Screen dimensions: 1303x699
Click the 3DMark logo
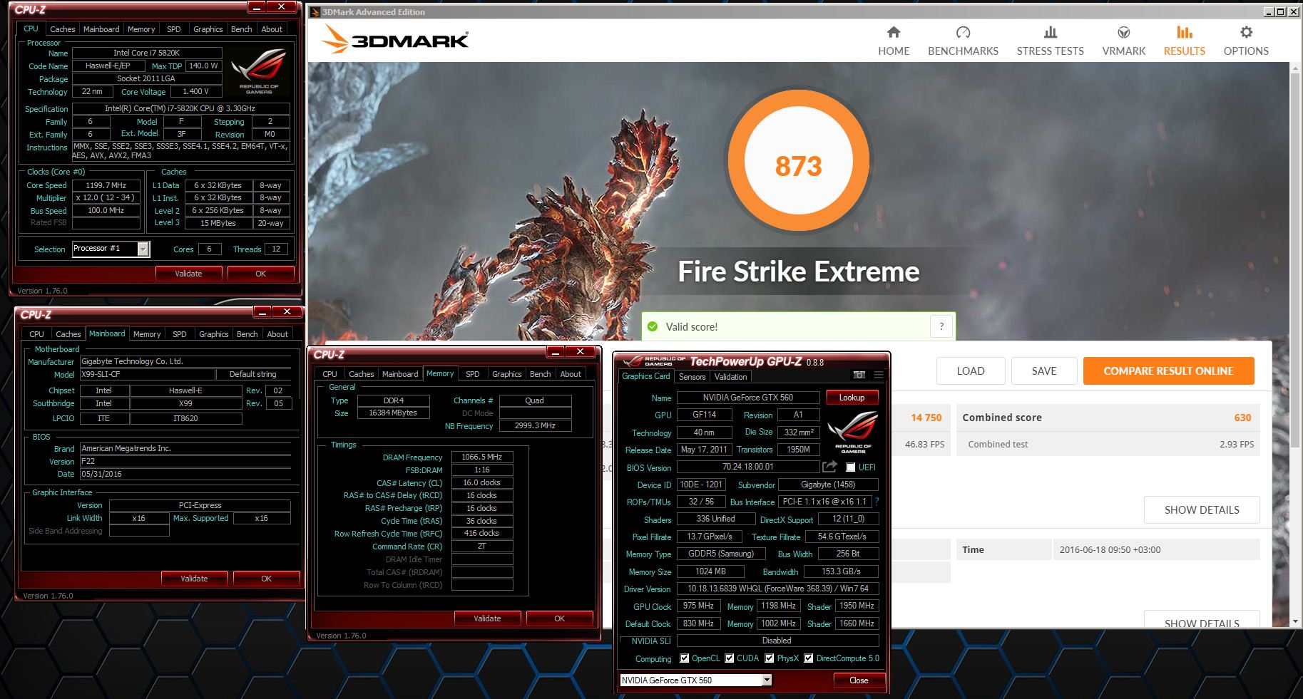click(394, 39)
